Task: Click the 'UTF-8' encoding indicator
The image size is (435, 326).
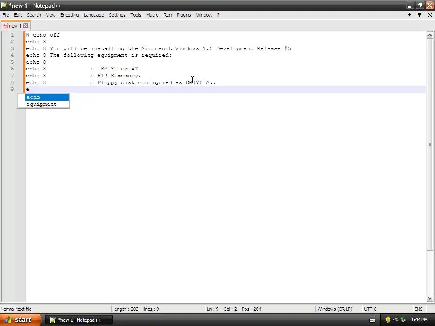Action: tap(370, 309)
